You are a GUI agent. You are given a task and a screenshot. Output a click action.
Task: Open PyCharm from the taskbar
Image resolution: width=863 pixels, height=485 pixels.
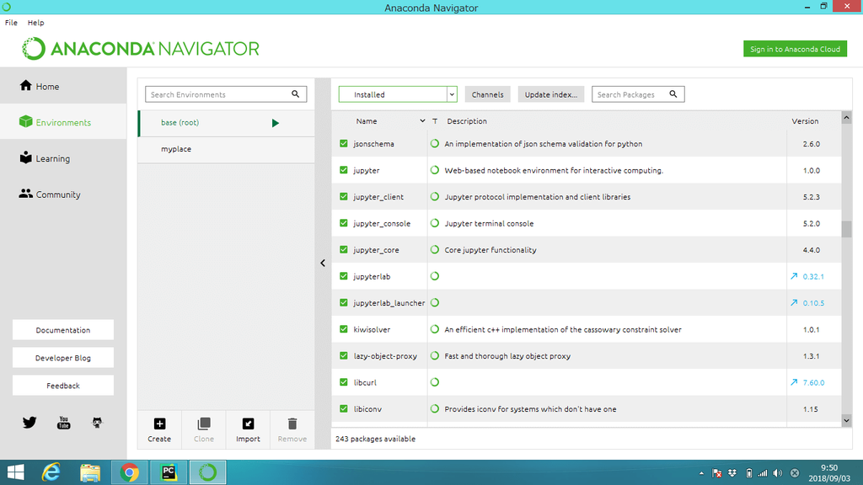pyautogui.click(x=169, y=472)
